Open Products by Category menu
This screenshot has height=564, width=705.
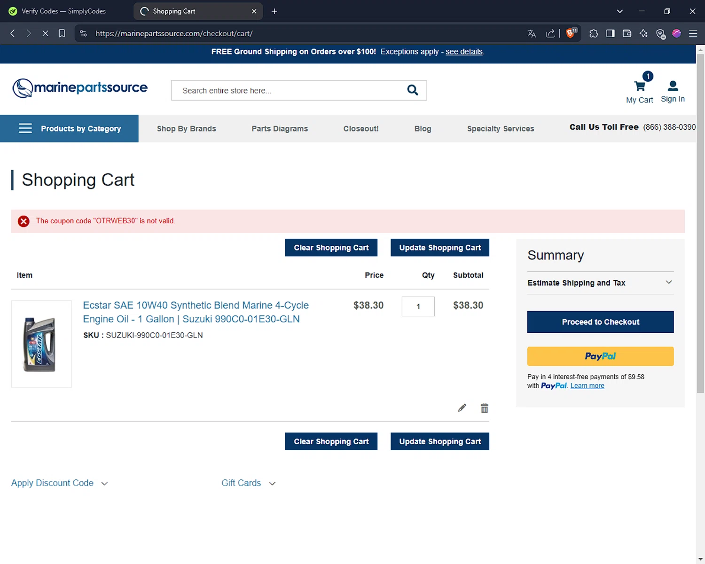click(x=69, y=128)
